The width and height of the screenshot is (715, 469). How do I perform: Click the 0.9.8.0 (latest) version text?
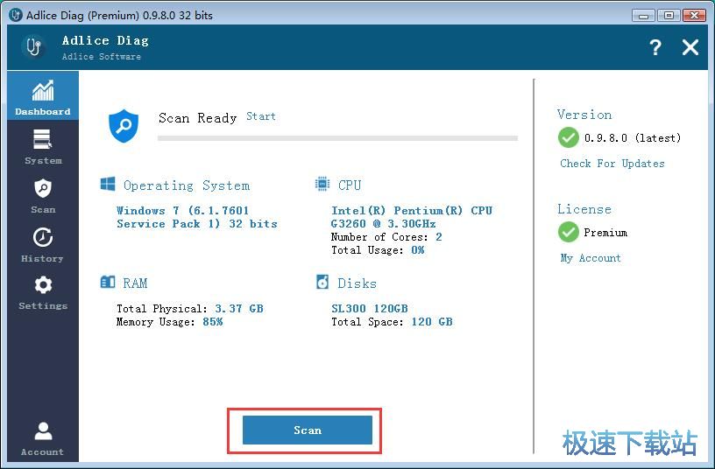[x=633, y=137]
